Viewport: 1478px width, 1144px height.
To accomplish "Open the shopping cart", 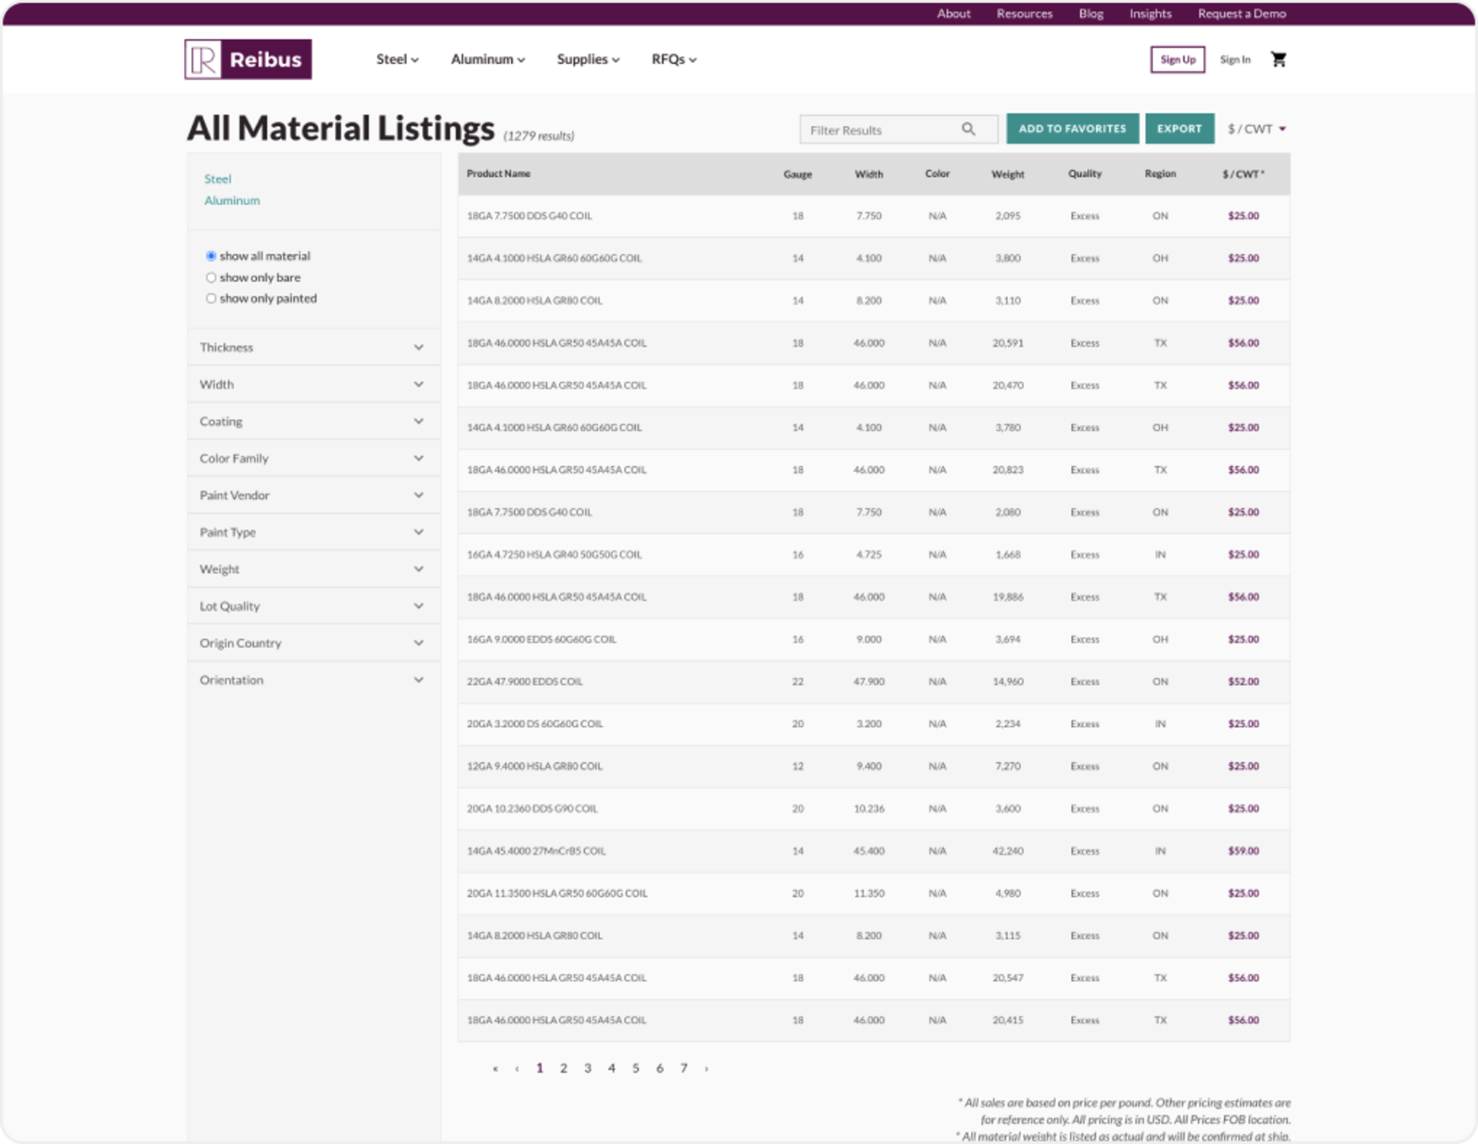I will [1279, 59].
